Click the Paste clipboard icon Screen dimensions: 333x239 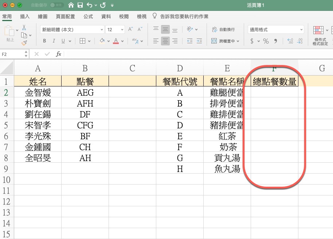9,31
